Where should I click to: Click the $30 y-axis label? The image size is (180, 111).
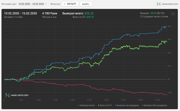169,40
